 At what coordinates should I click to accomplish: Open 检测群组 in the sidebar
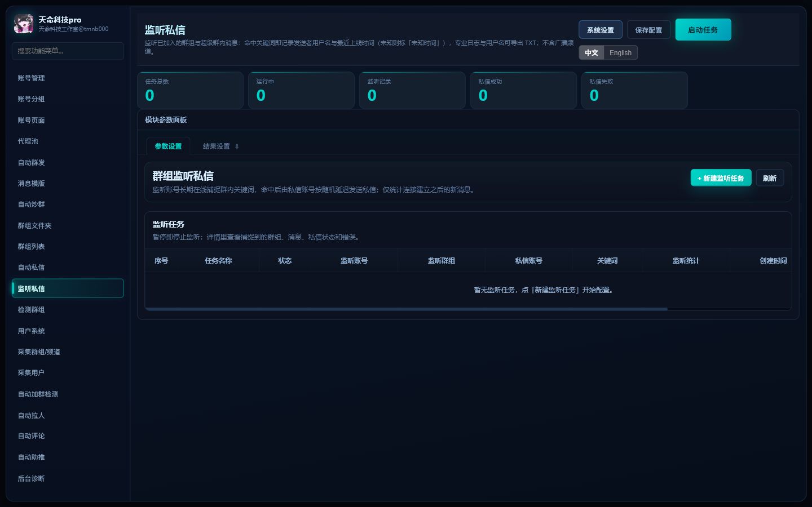(68, 310)
